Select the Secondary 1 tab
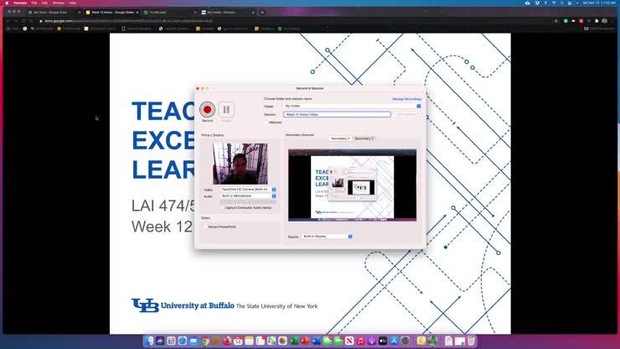The height and width of the screenshot is (349, 620). point(340,138)
